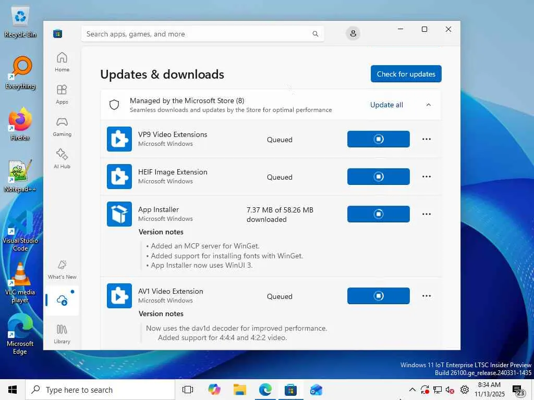Open more options for App Installer
The height and width of the screenshot is (400, 534).
427,214
